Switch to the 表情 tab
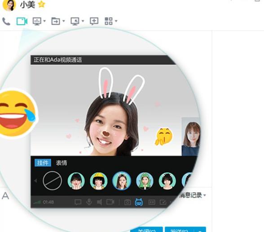264x232 pixels. (x=62, y=163)
